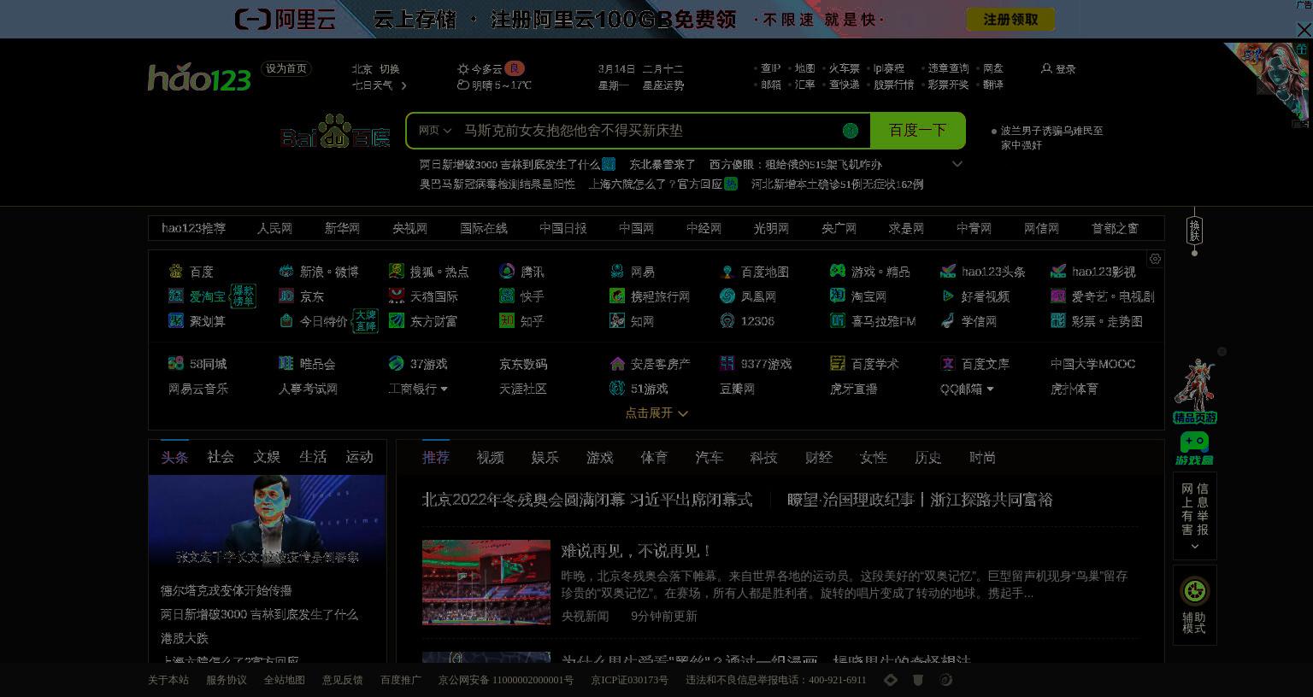The image size is (1313, 697).
Task: Open 德尔塔克戎变体开始传播 headline
Action: pyautogui.click(x=227, y=590)
